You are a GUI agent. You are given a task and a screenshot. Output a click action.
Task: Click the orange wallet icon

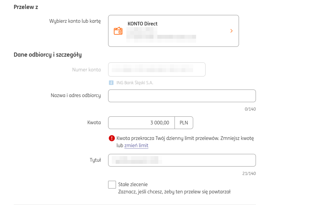click(x=118, y=31)
